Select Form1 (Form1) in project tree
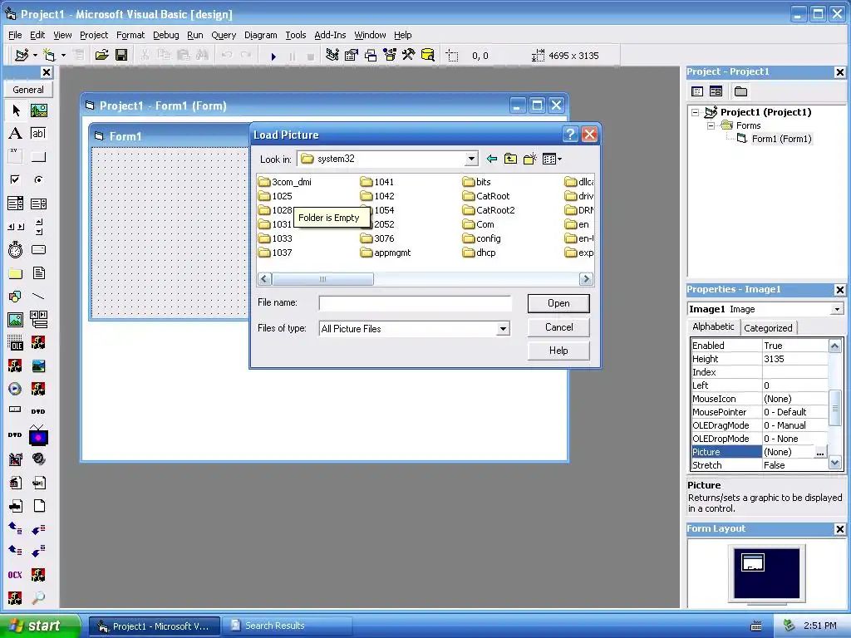The width and height of the screenshot is (851, 638). point(775,139)
